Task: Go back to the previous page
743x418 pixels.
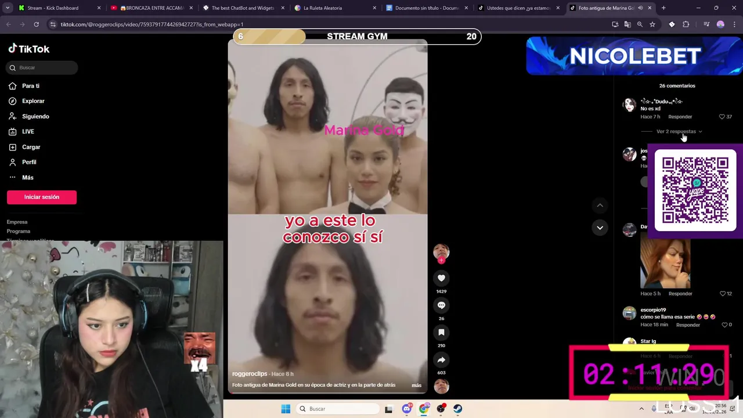Action: (8, 24)
